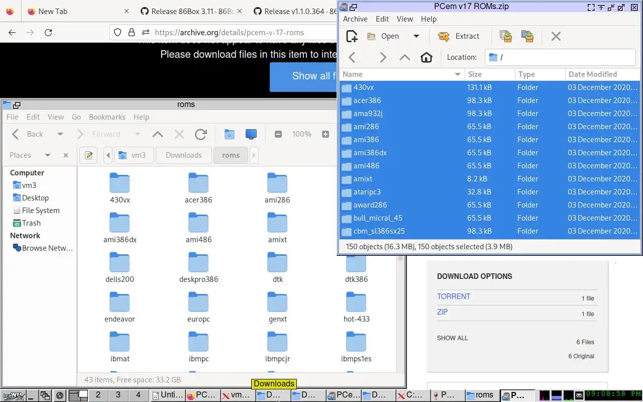Open the archive manager Help menu
Viewport: 643px width, 402px height.
pyautogui.click(x=428, y=19)
